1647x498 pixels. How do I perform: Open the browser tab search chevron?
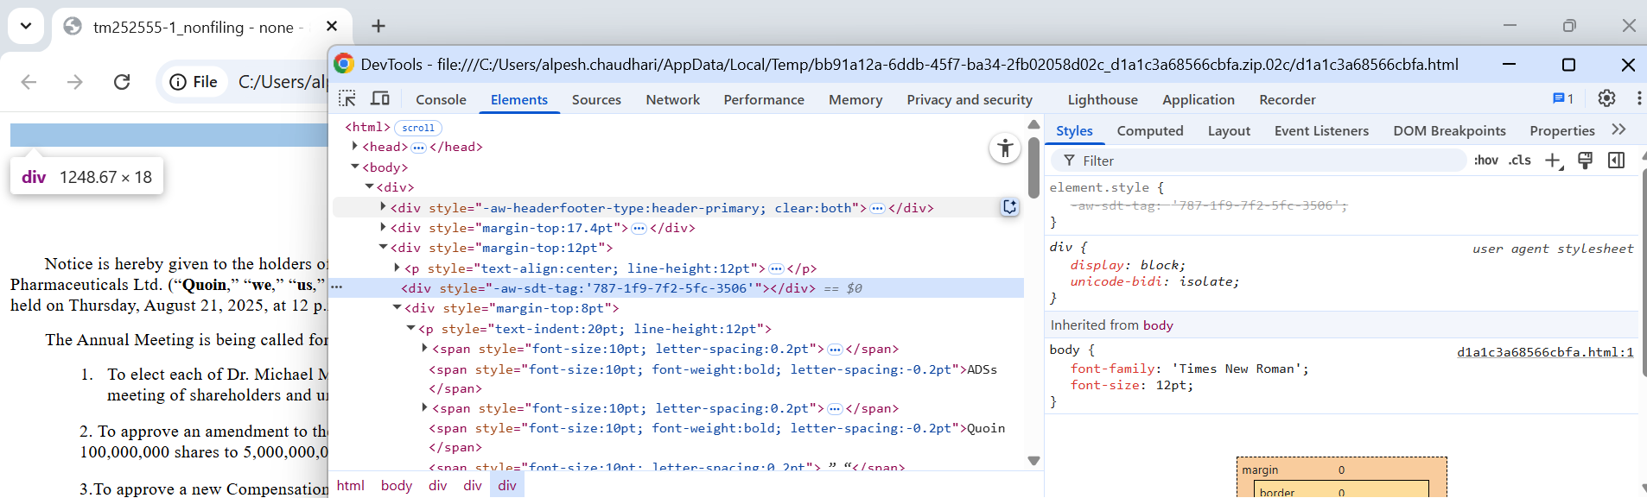26,26
